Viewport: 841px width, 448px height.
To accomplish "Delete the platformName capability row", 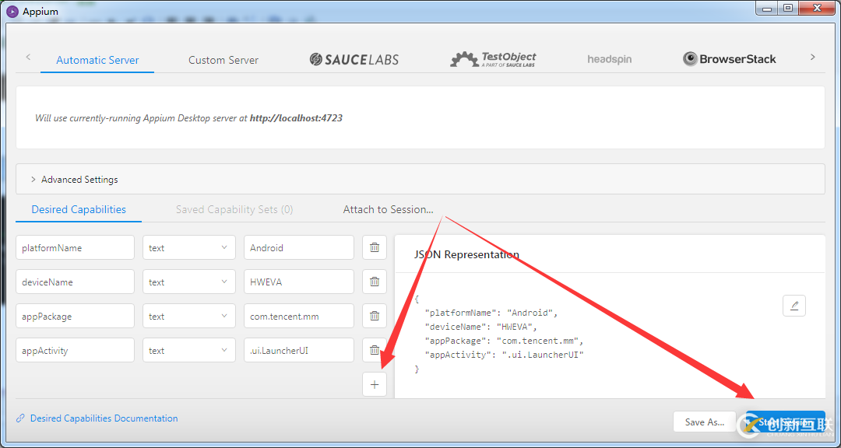I will pos(375,247).
